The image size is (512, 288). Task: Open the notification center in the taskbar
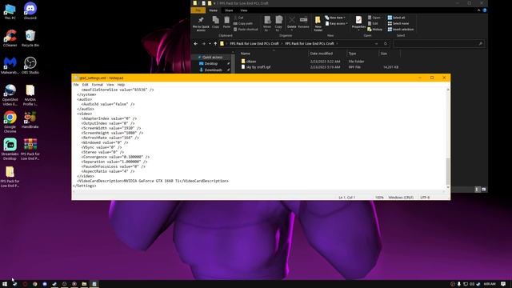(503, 284)
